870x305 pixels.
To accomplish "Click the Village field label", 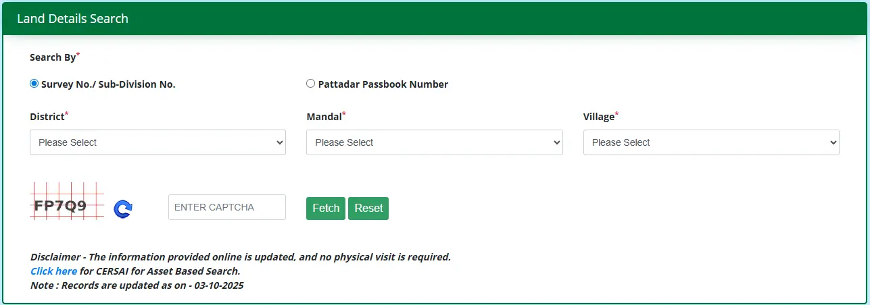I will [599, 117].
